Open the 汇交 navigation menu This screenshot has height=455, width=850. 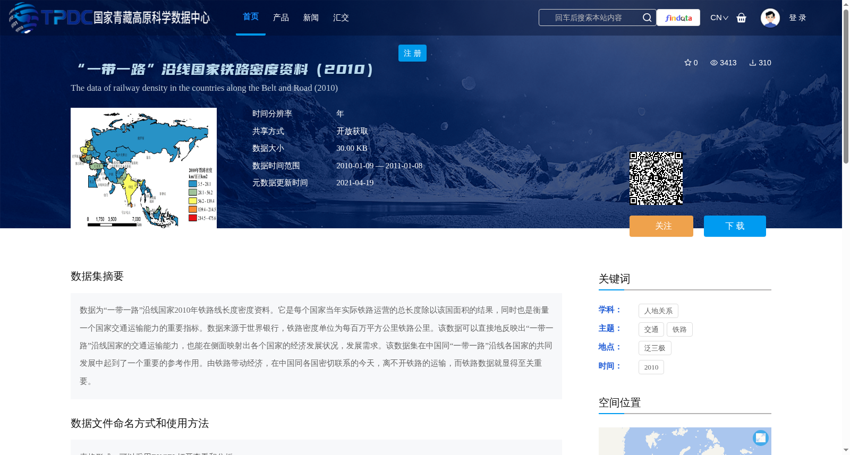coord(341,18)
